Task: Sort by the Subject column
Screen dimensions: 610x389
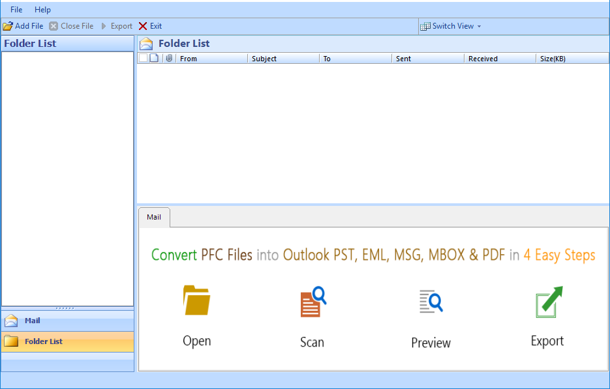Action: click(283, 59)
